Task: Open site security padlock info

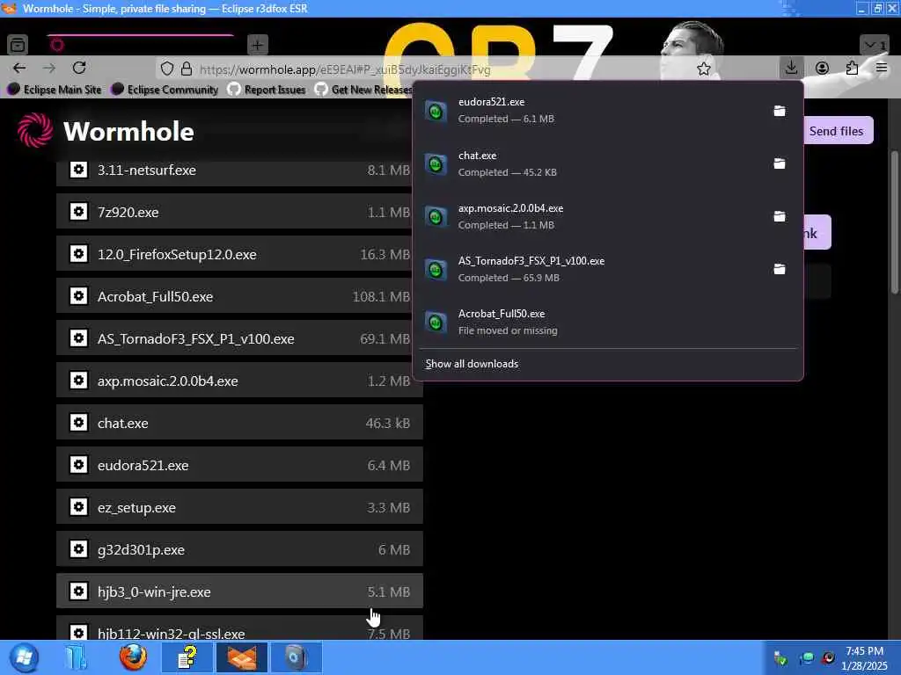Action: (187, 69)
